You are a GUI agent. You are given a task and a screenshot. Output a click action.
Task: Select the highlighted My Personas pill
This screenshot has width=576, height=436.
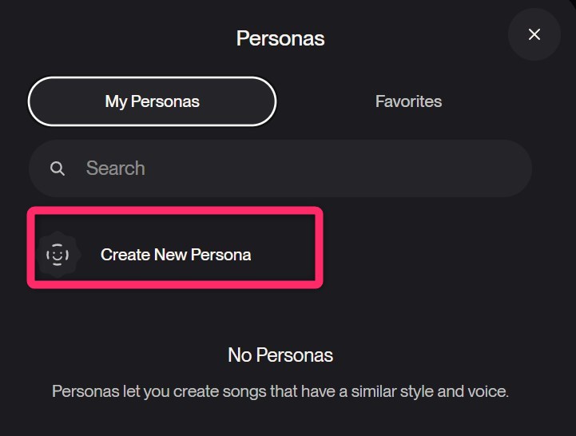click(x=152, y=101)
